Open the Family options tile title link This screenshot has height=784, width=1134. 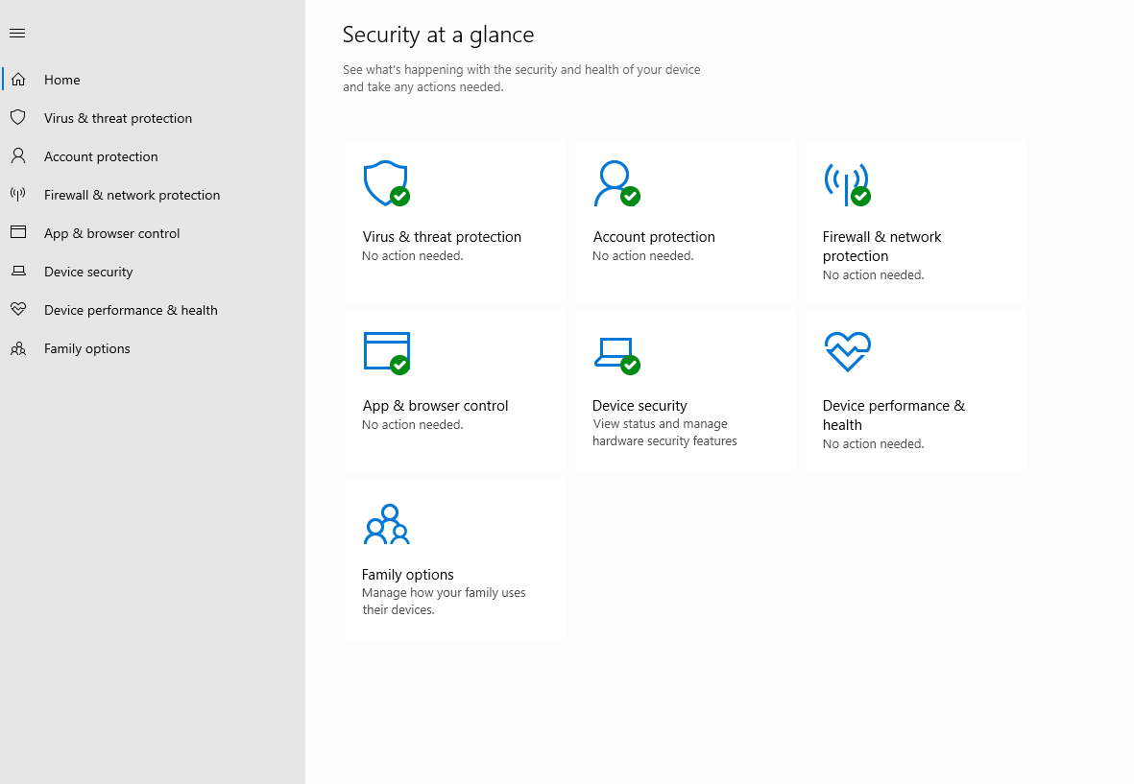(407, 575)
